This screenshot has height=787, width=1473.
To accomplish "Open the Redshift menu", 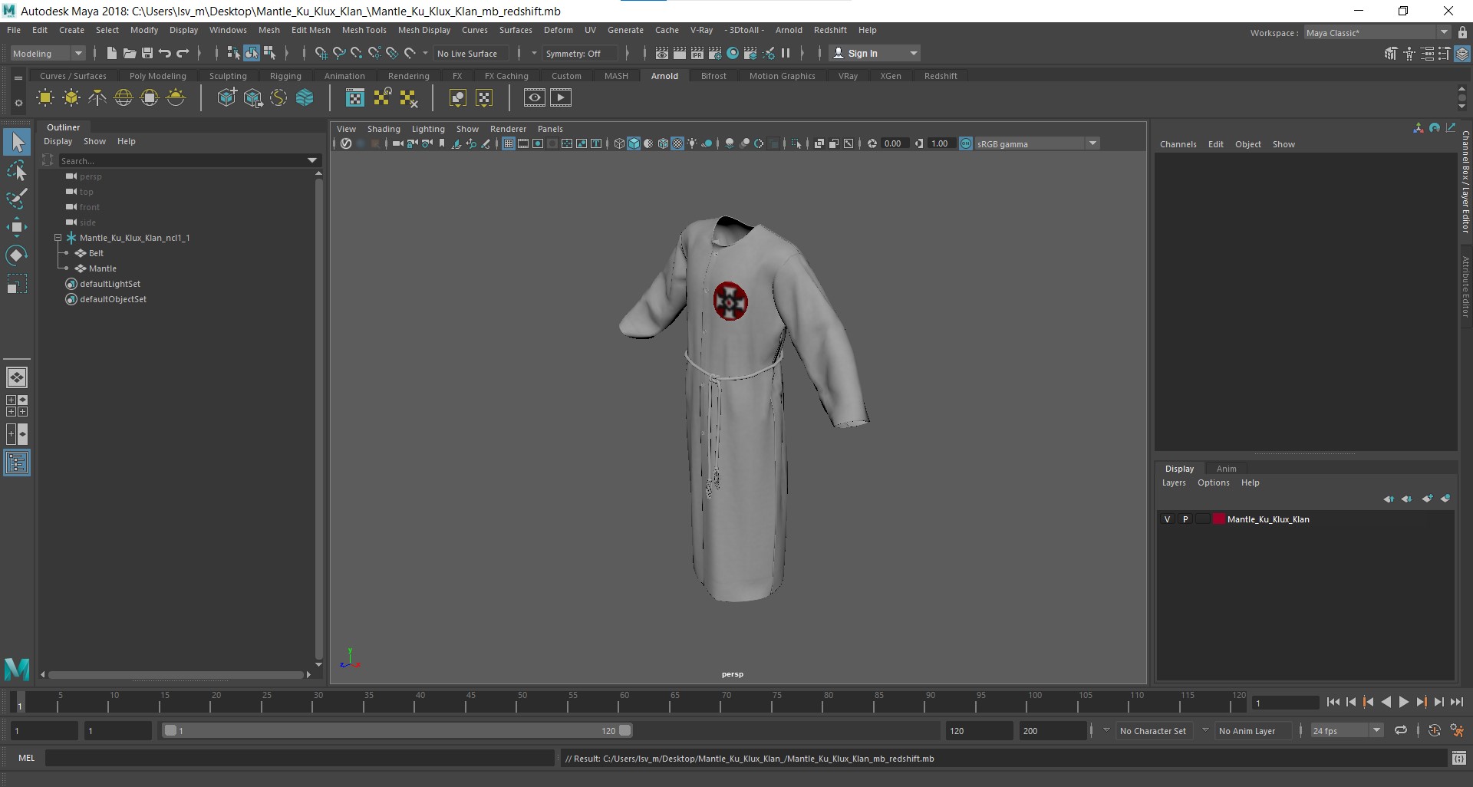I will click(x=830, y=30).
